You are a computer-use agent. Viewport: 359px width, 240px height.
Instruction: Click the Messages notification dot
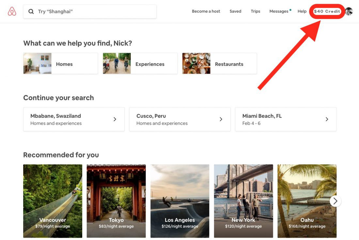(x=290, y=10)
